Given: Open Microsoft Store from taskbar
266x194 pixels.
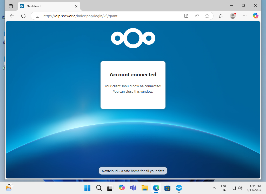Looking at the screenshot, I should [168, 188].
